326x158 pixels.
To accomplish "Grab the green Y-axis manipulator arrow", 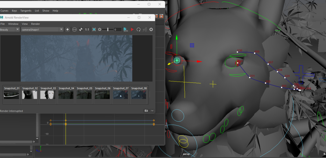I will 177,37.
